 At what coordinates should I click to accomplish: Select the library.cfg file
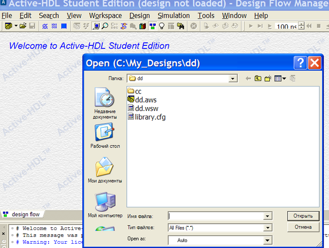(x=147, y=117)
